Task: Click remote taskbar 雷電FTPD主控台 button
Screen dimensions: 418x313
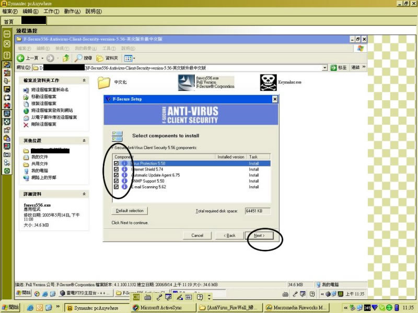Action: (x=85, y=293)
